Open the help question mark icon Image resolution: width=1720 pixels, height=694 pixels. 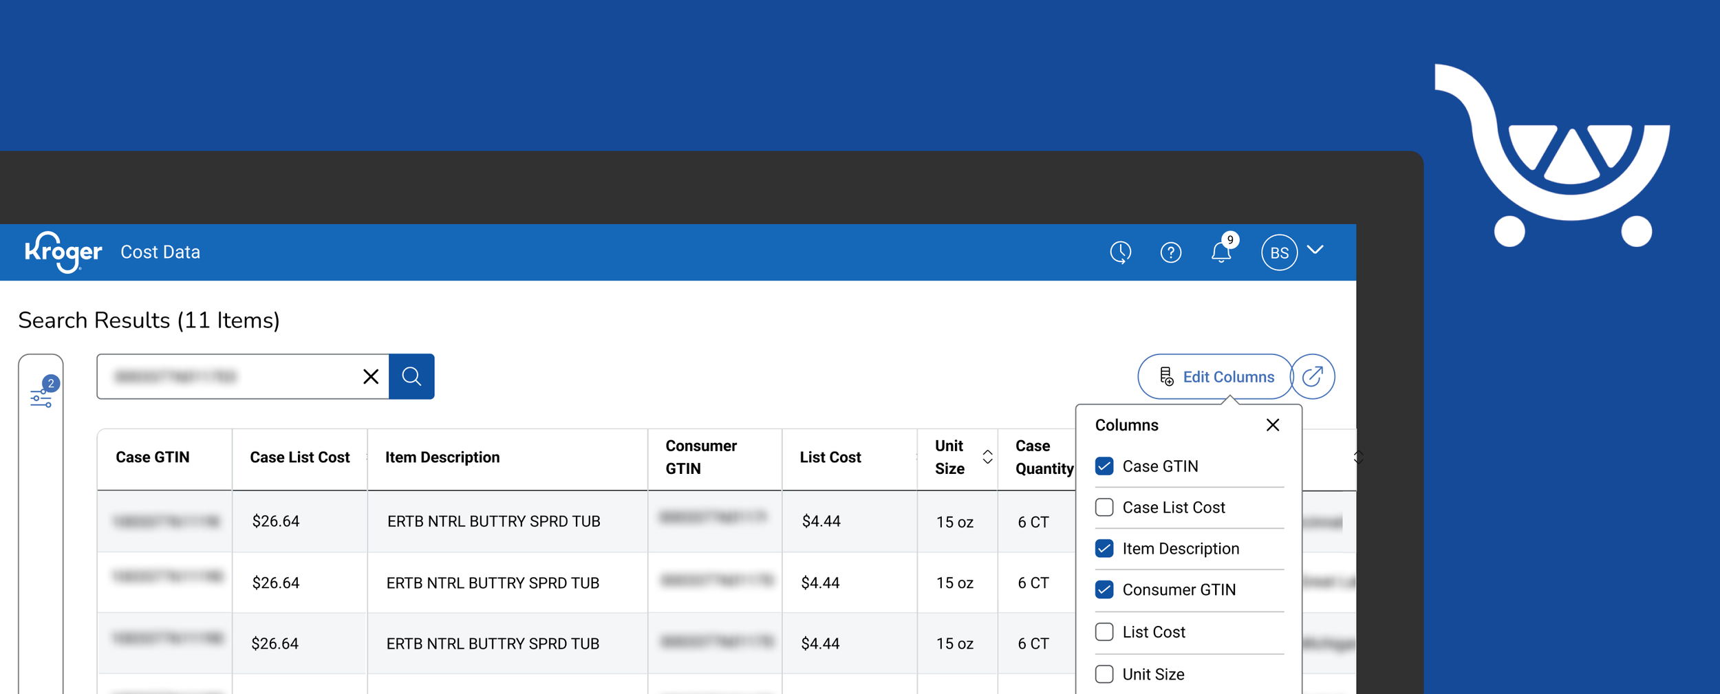[x=1171, y=252]
